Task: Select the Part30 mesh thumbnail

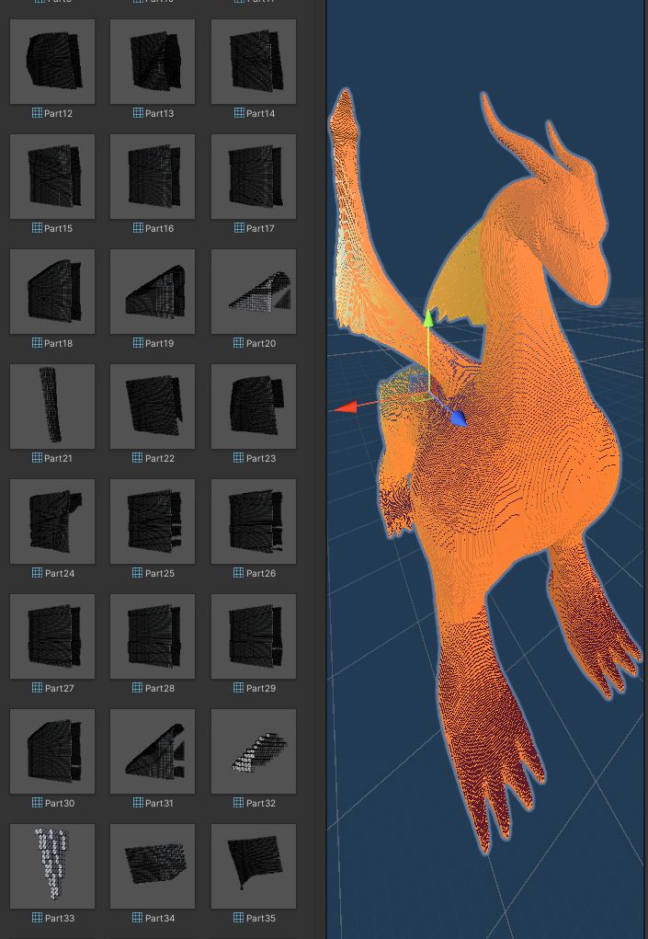Action: (52, 751)
